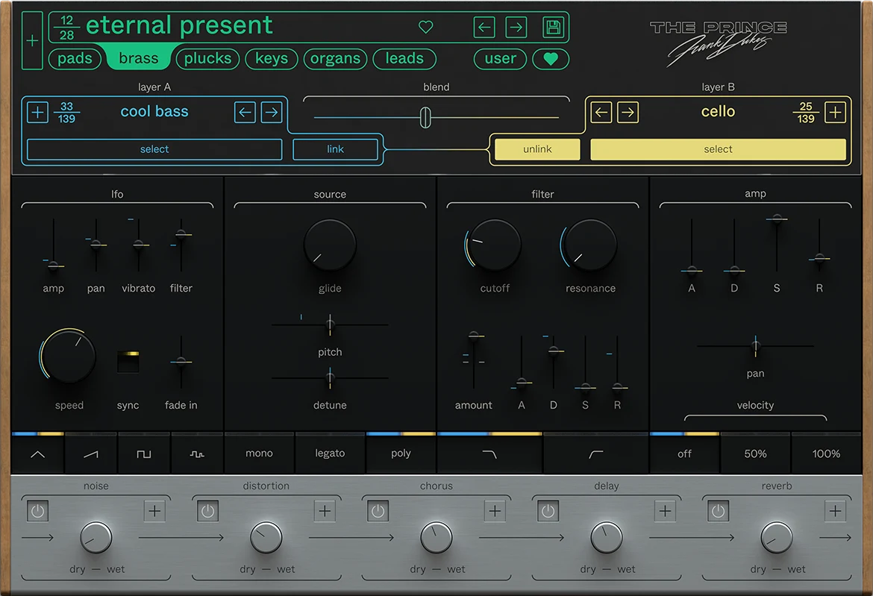
Task: Toggle the noise effect power button
Action: pos(38,511)
